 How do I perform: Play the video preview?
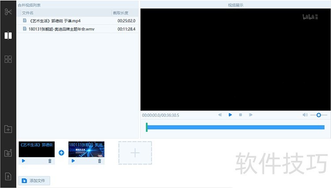pos(230,115)
